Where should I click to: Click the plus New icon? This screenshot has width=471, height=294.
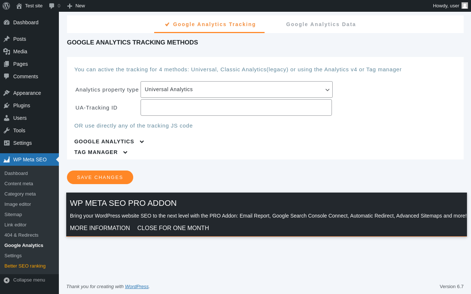(70, 6)
